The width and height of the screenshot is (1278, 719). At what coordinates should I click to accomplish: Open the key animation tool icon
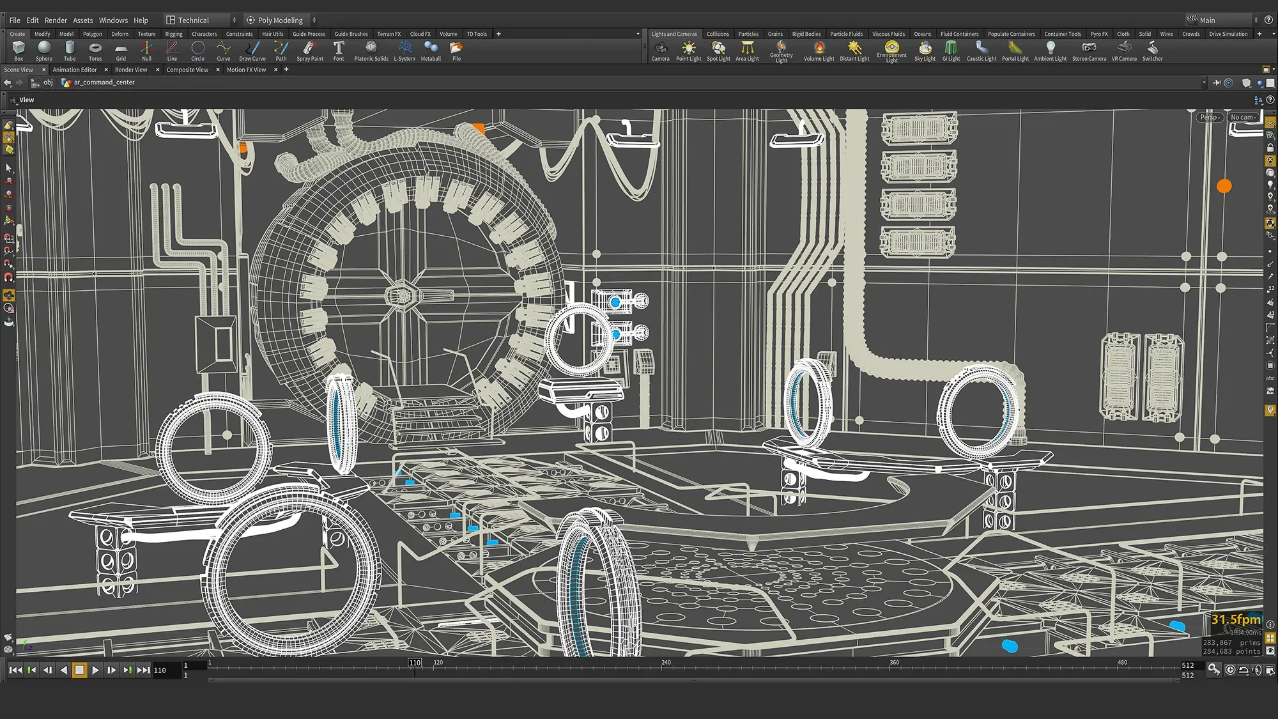coord(1213,669)
